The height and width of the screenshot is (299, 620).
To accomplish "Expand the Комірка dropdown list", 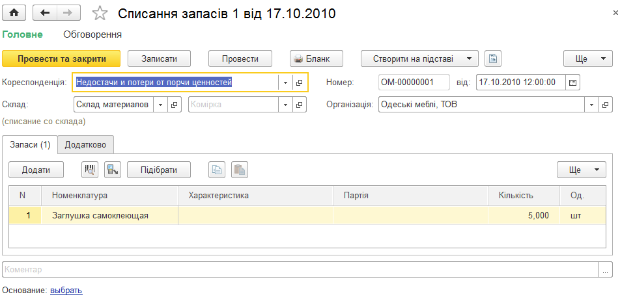I will [x=285, y=105].
